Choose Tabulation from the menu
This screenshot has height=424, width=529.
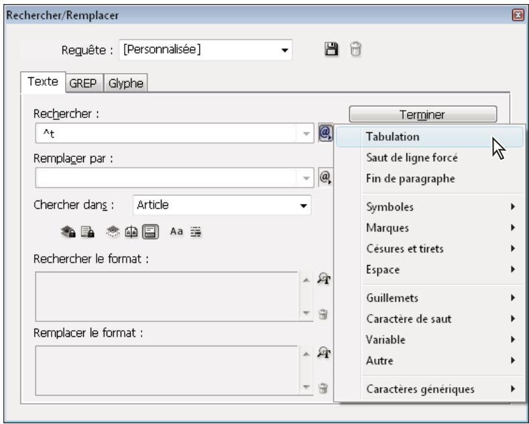(x=430, y=137)
